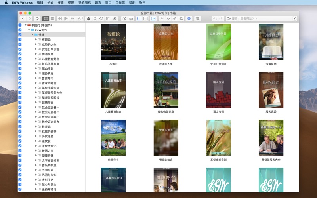The height and width of the screenshot is (198, 317).
Task: Click the previous search result icon
Action: (x=215, y=19)
